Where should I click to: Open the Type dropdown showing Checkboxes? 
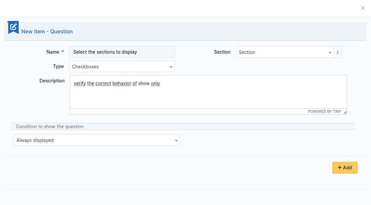click(x=122, y=66)
